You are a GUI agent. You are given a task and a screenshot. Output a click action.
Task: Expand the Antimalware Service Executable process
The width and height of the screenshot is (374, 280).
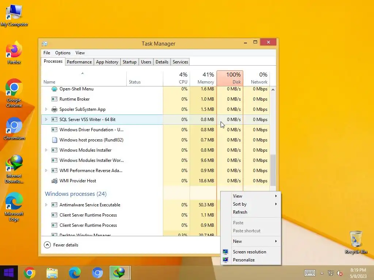[46, 205]
